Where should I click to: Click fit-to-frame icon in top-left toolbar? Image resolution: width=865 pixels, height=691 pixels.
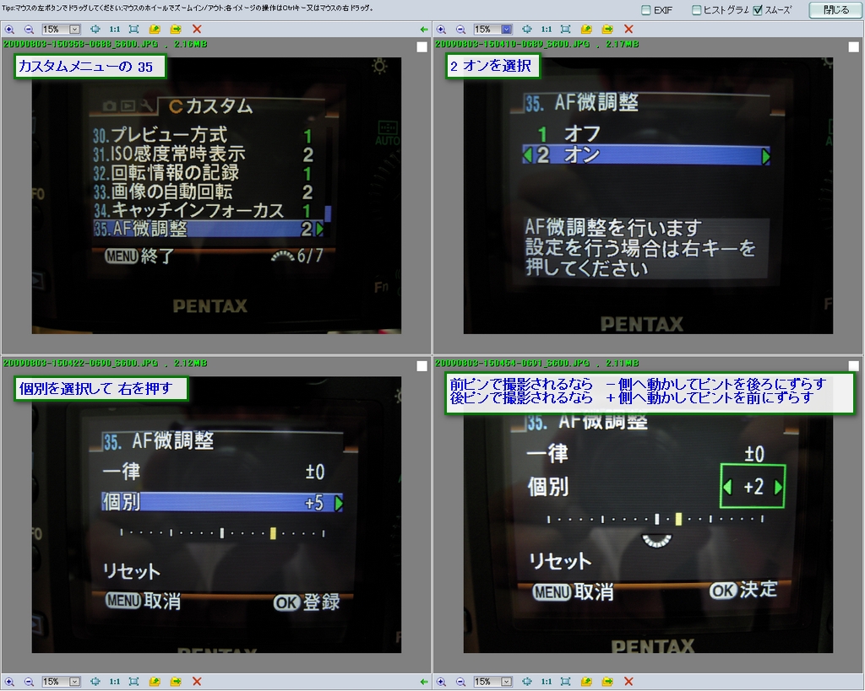133,30
